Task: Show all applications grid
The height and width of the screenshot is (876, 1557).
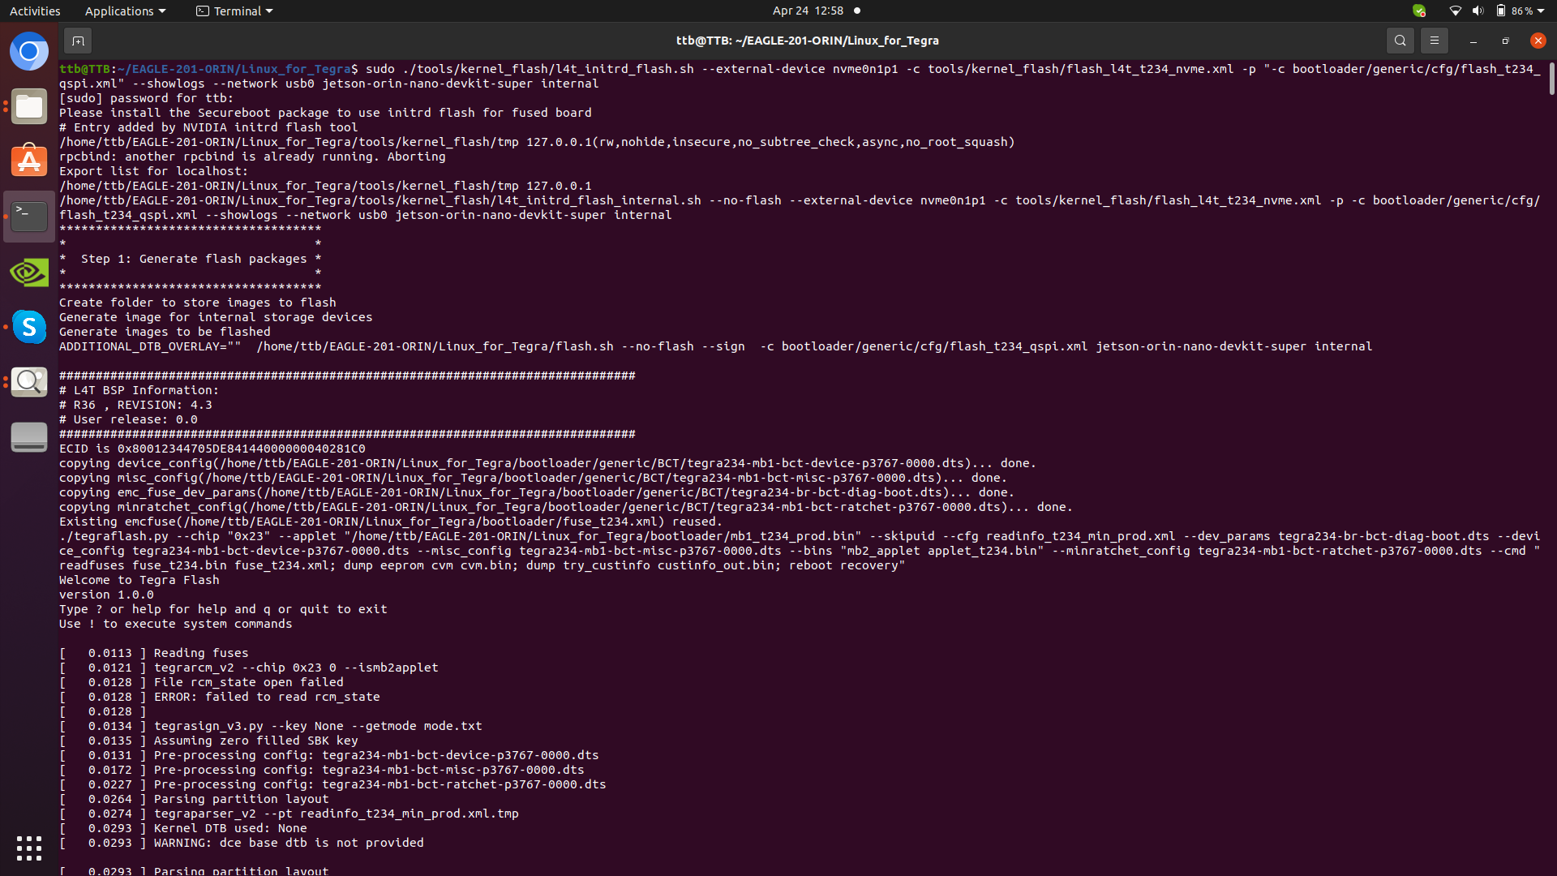Action: click(x=29, y=848)
